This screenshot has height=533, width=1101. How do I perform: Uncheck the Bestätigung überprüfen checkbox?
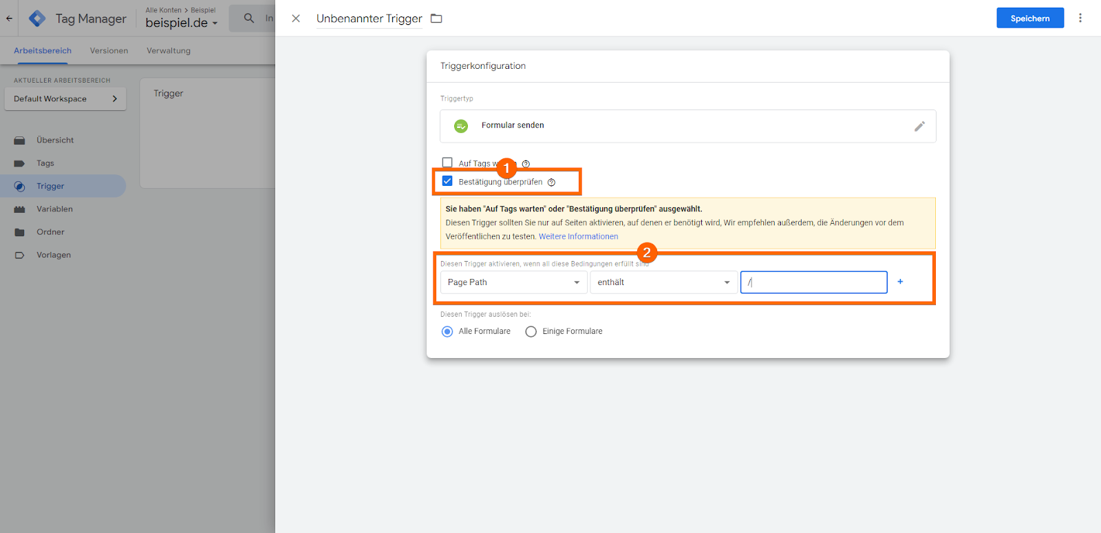click(x=447, y=181)
